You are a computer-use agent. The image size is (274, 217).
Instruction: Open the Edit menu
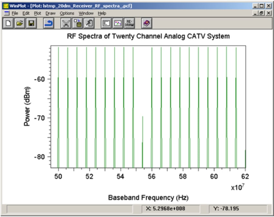[25, 13]
